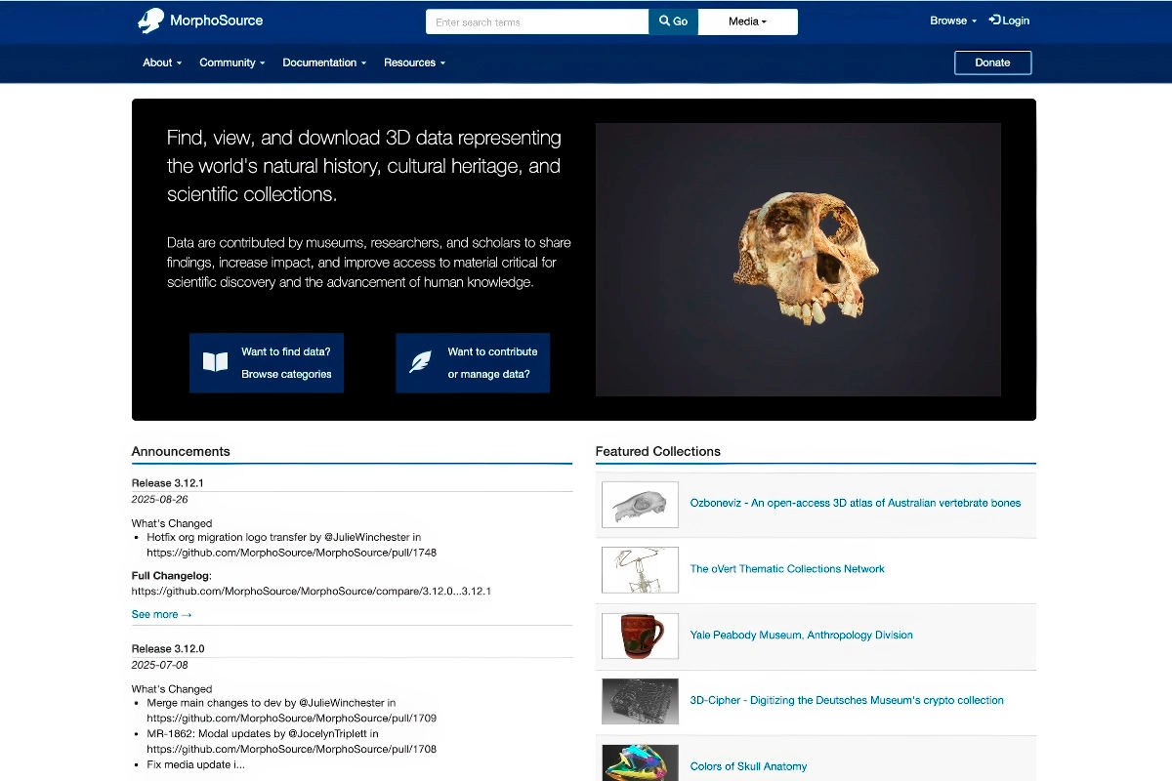Click the Want to find data Browse categories button
The width and height of the screenshot is (1172, 781).
(267, 363)
